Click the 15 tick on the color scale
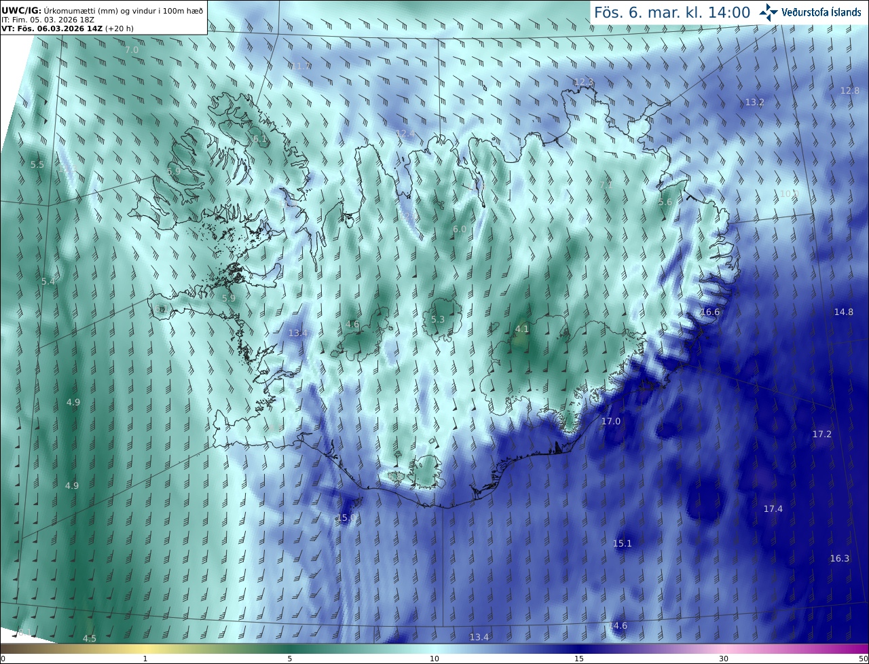Viewport: 869px width, 664px height. click(x=579, y=659)
